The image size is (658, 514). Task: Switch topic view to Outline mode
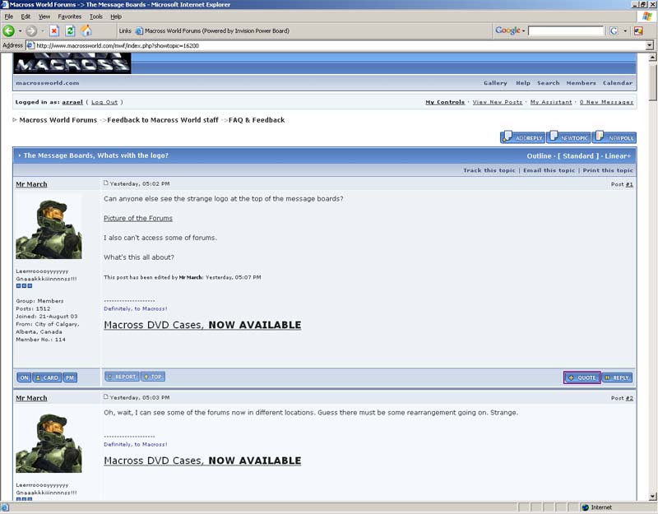[x=539, y=155]
